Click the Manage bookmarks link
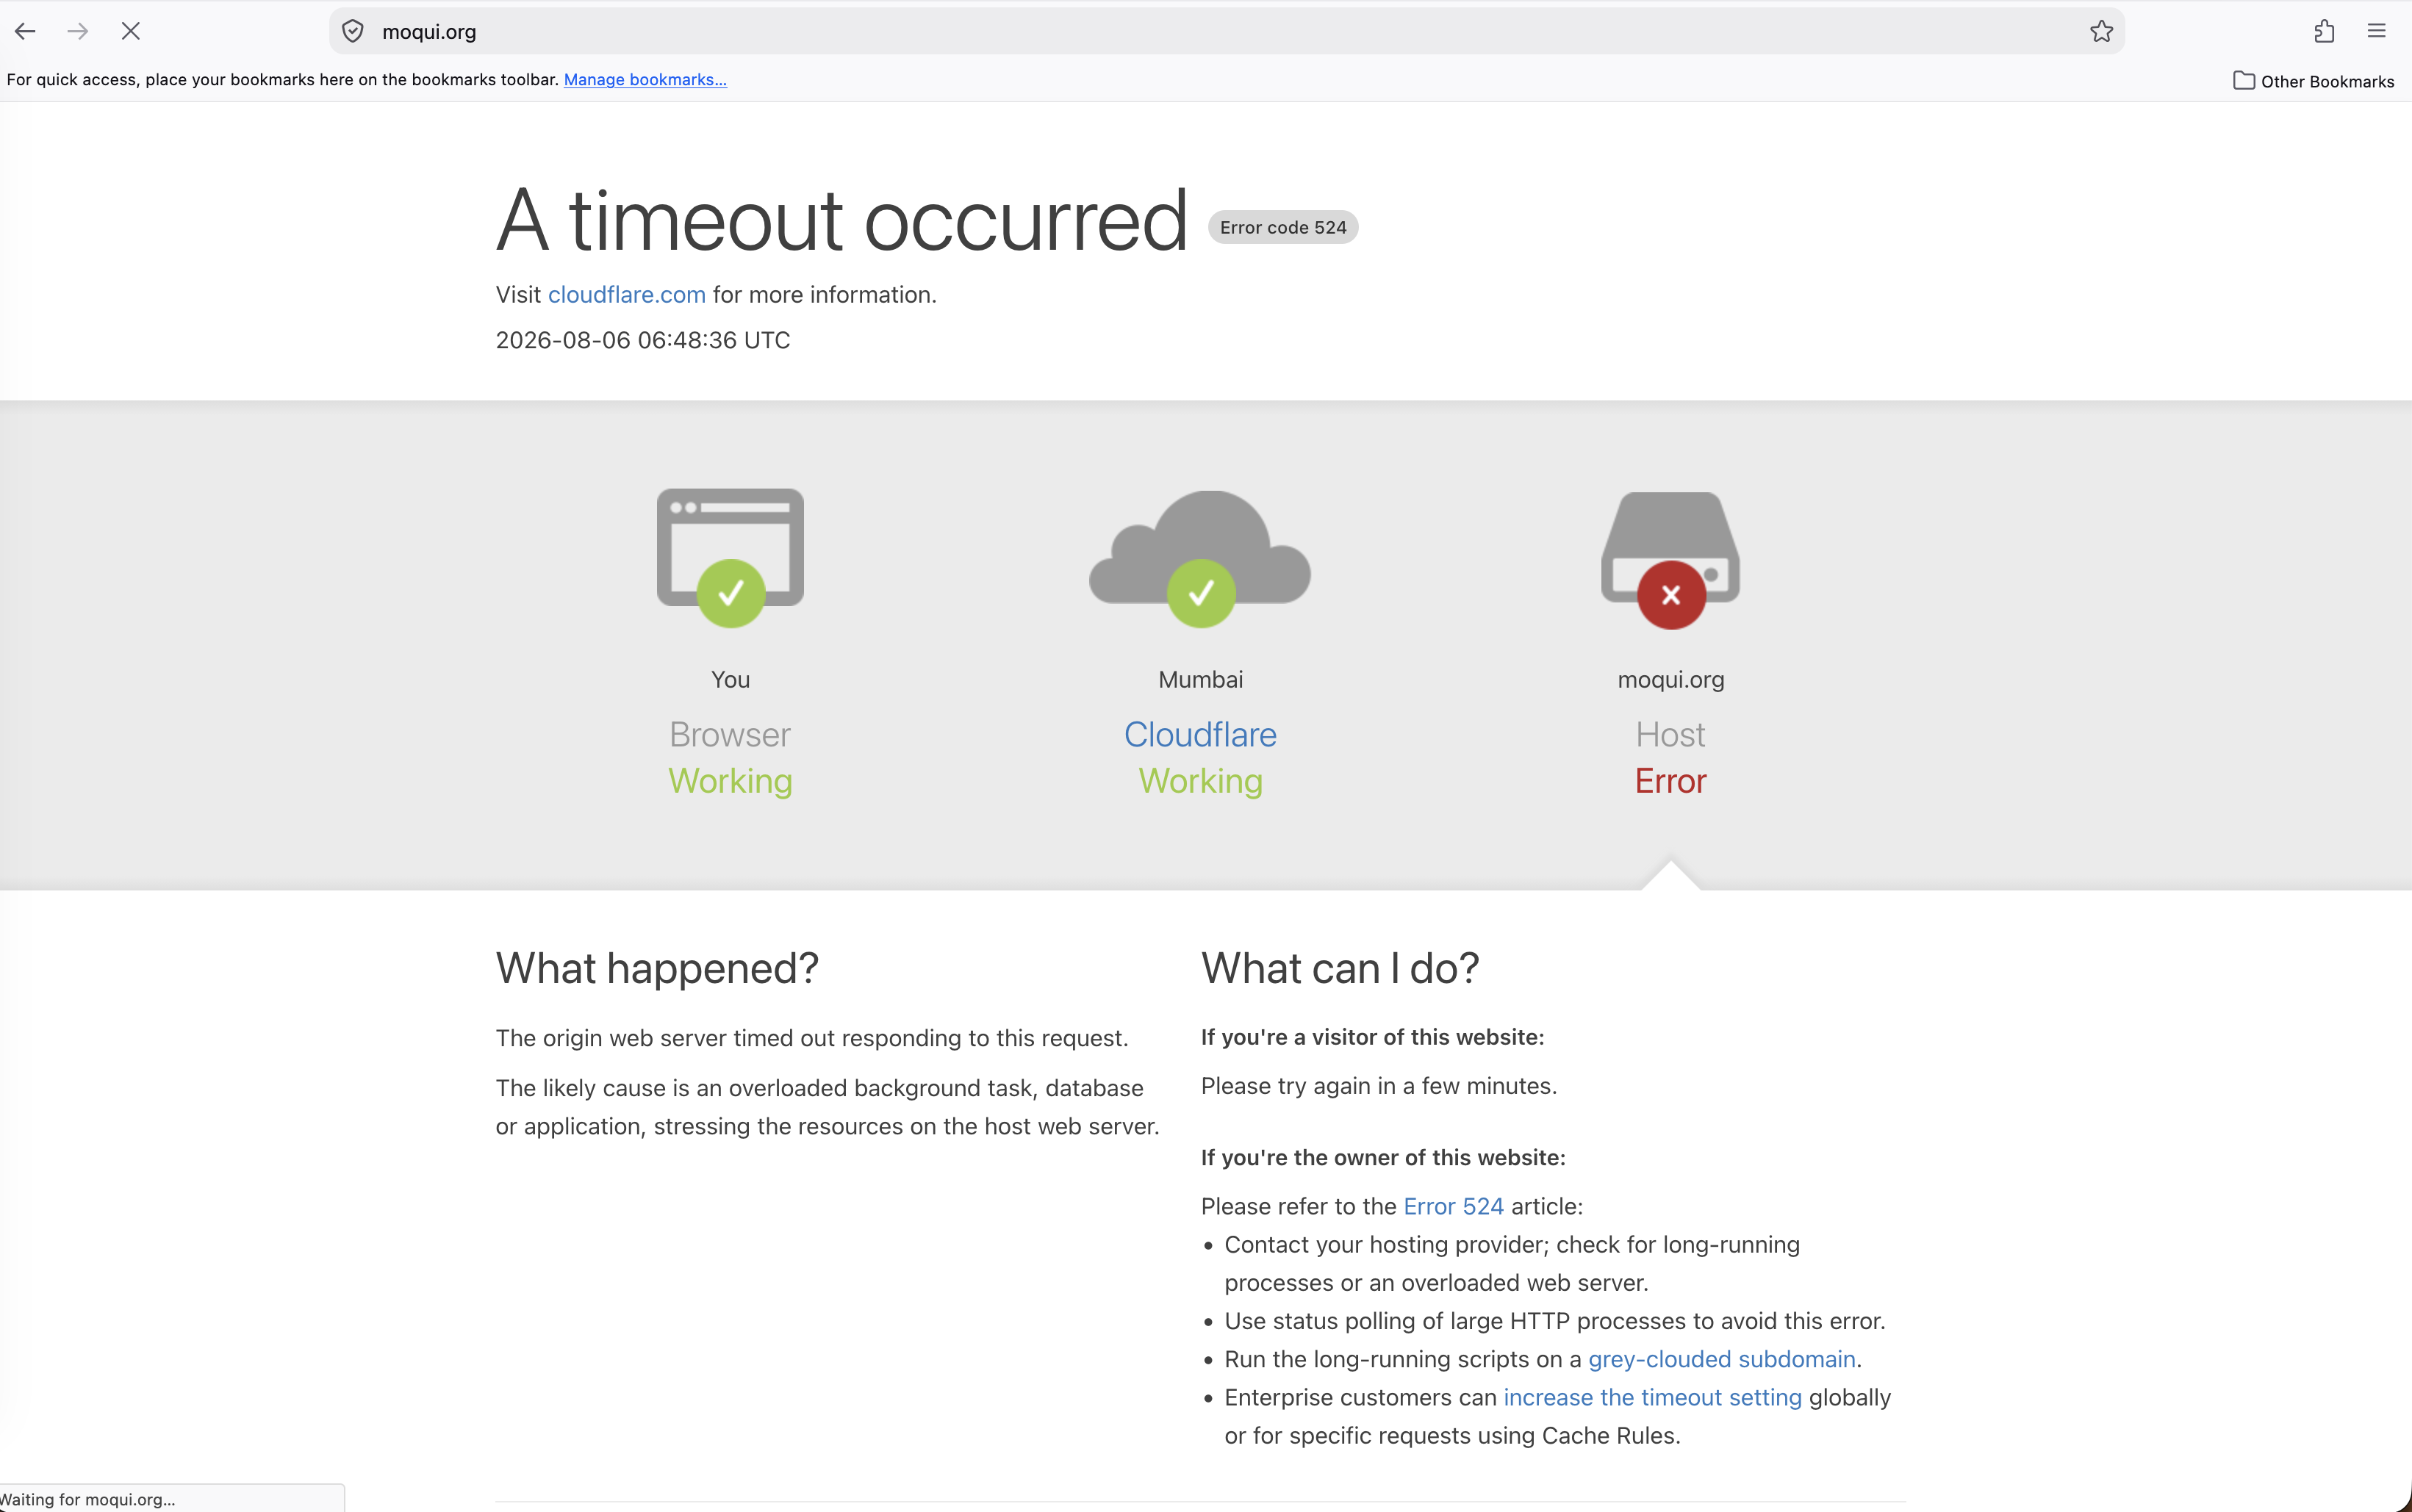 coord(645,80)
